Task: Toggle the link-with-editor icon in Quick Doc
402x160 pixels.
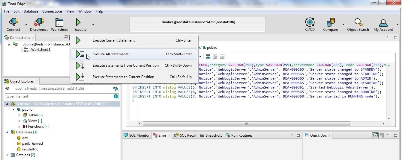Action: click(375, 135)
